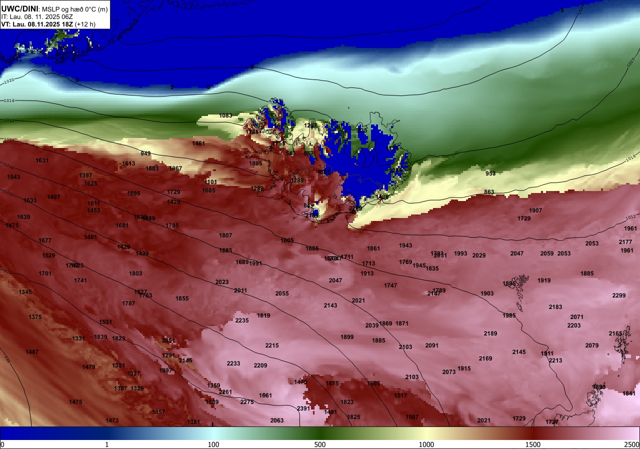
Task: Click the map value 1943
Action: tap(405, 245)
